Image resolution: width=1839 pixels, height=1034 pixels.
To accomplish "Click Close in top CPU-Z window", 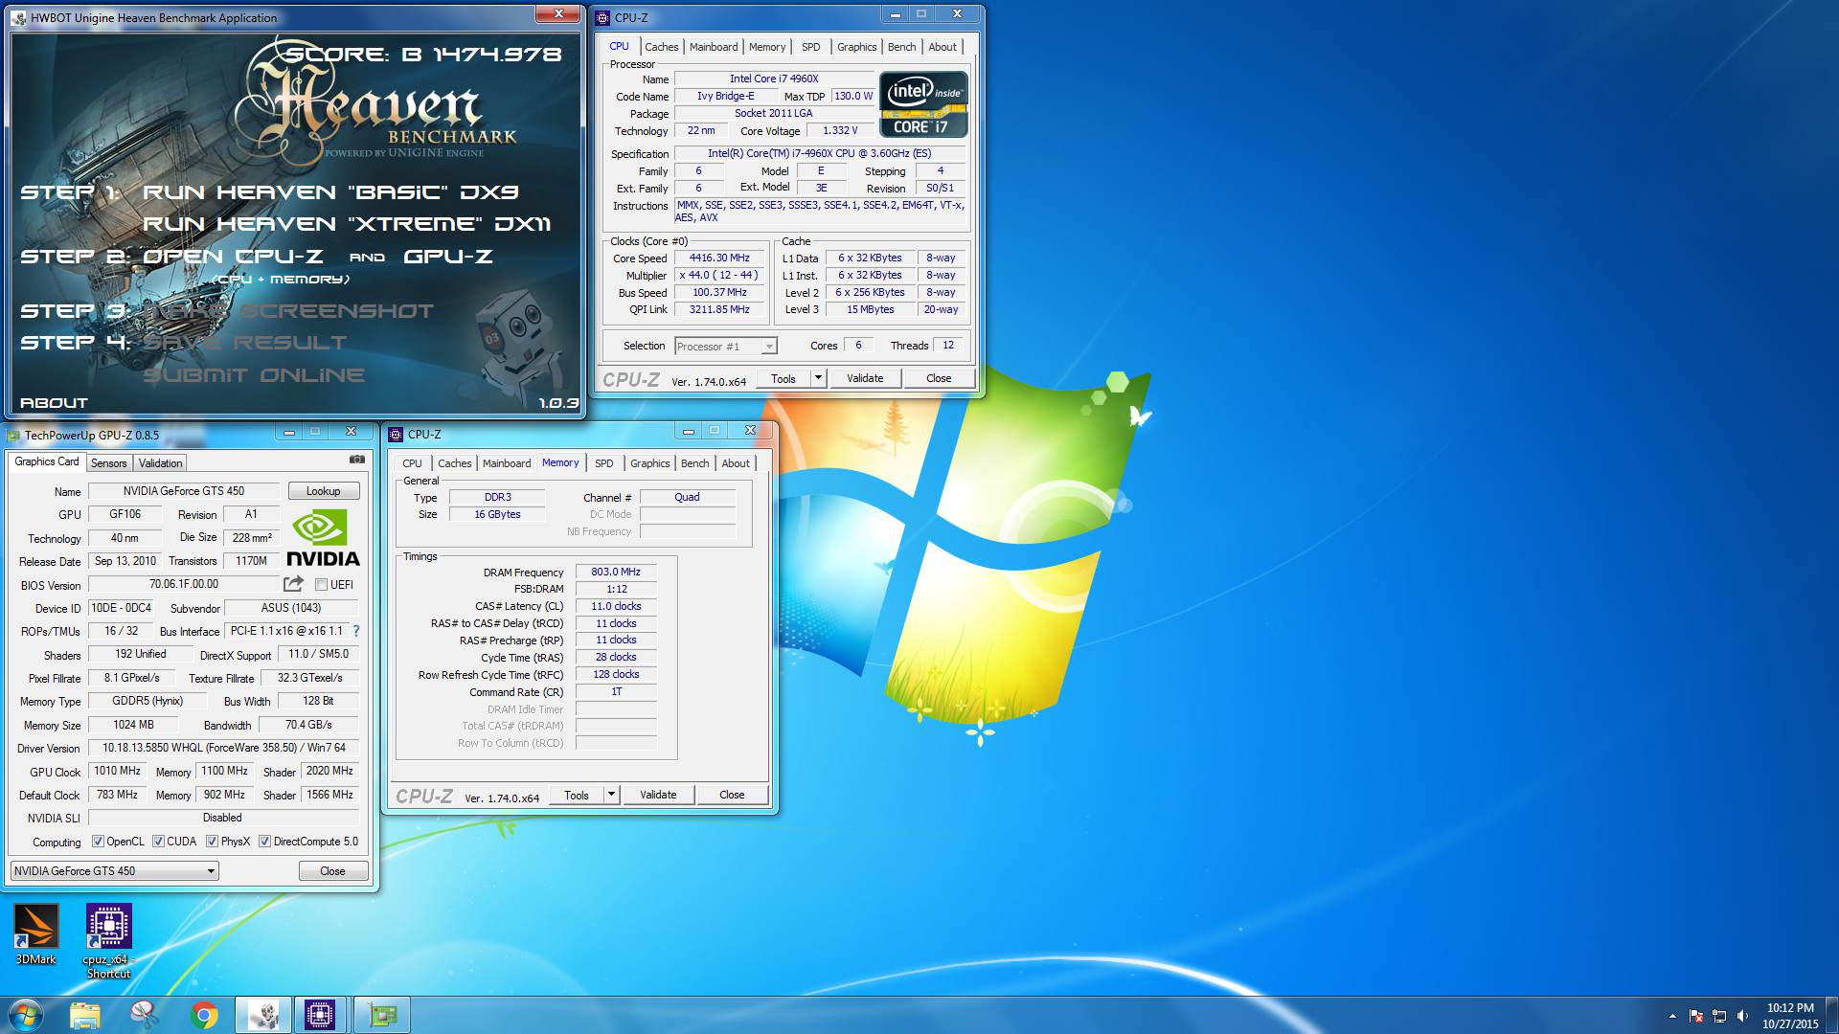I will (x=939, y=378).
